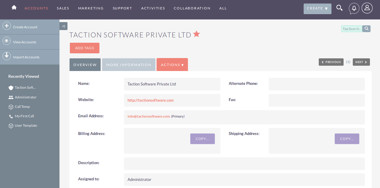Open the Activities menu

(x=153, y=8)
